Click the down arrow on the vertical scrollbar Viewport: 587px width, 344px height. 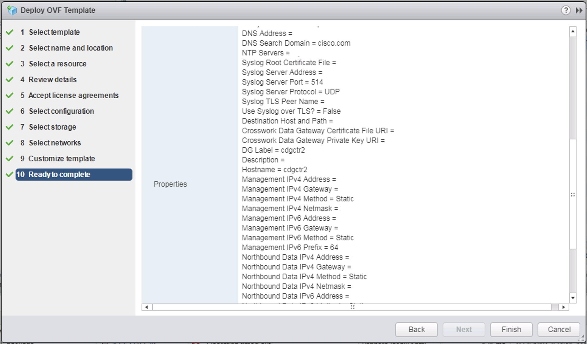click(573, 298)
